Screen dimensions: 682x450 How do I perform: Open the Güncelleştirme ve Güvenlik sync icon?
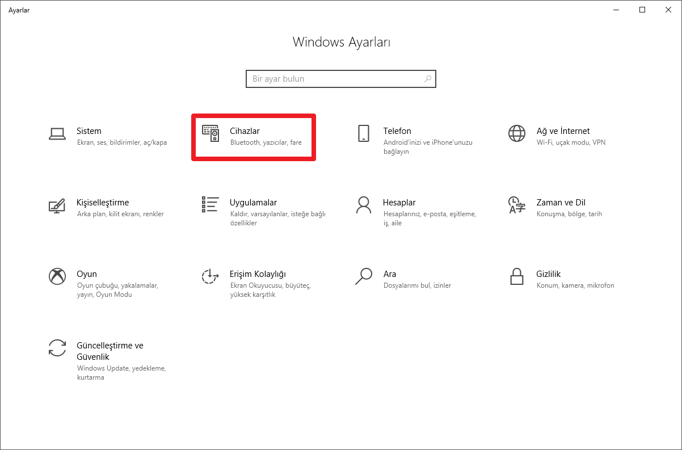point(57,348)
